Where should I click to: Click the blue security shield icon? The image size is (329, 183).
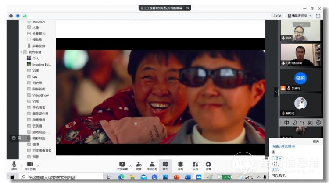[18, 16]
